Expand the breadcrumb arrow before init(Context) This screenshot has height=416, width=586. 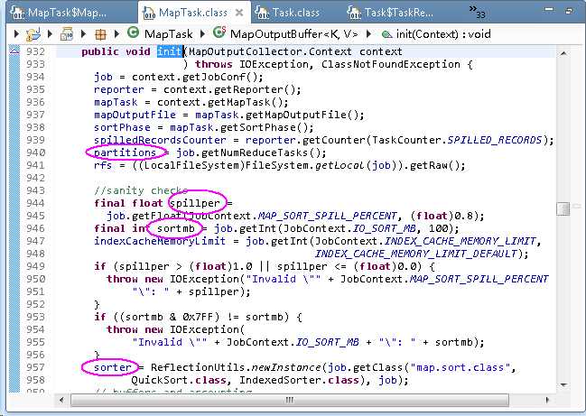click(x=369, y=34)
